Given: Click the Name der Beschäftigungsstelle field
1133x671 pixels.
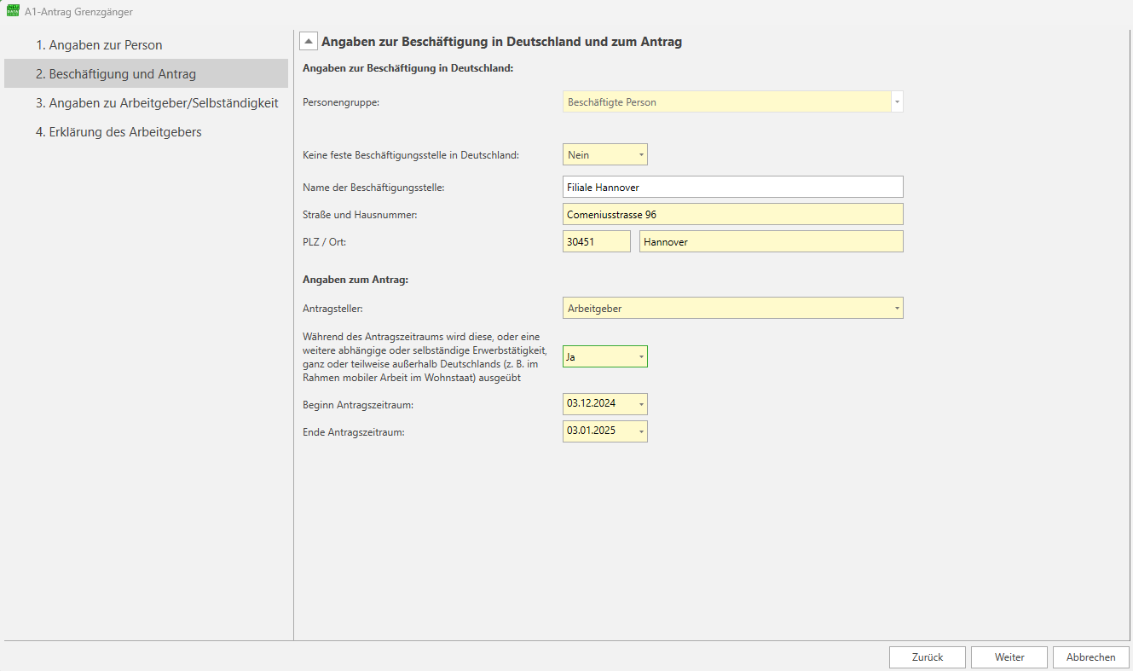Looking at the screenshot, I should [732, 187].
